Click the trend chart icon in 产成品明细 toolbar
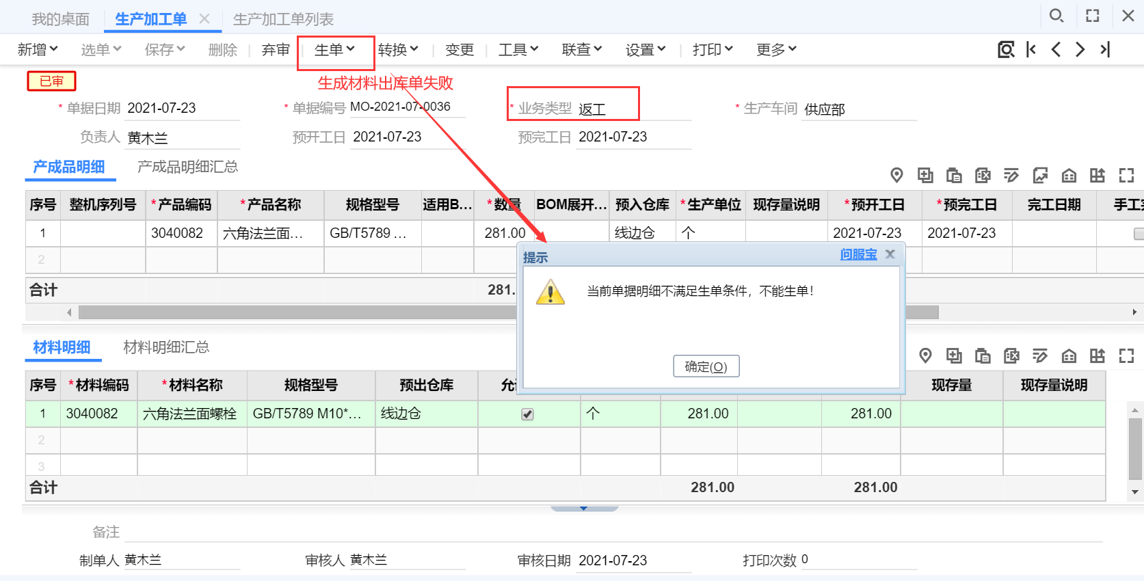Screen dimensions: 1144x581 (1040, 176)
